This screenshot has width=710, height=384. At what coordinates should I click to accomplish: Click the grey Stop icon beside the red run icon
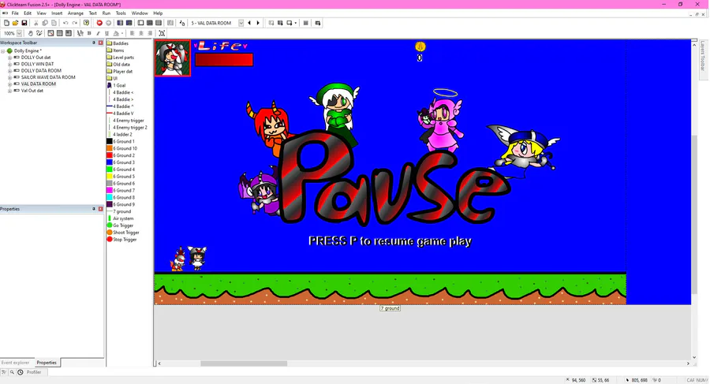click(109, 23)
